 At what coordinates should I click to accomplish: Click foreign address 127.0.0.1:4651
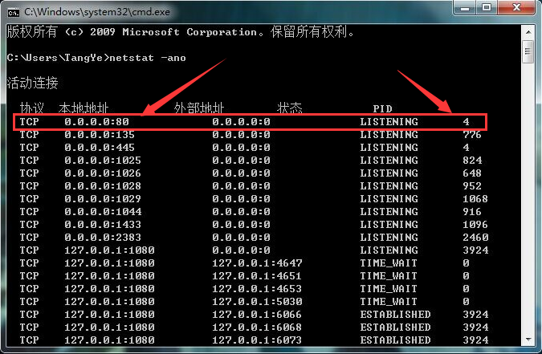[x=257, y=276]
